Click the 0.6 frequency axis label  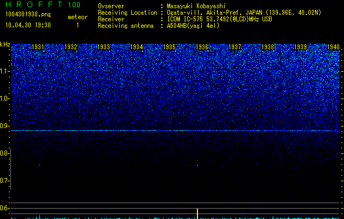pos(4,208)
